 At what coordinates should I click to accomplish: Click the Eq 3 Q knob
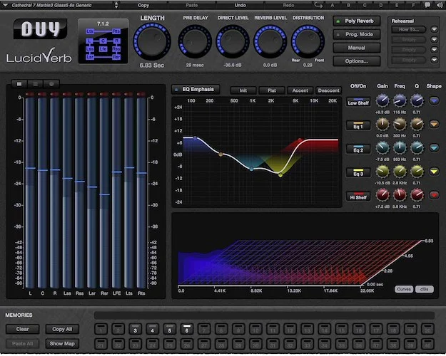coord(417,172)
